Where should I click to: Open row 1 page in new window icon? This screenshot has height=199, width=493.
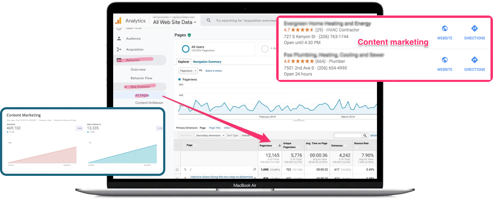[255, 169]
